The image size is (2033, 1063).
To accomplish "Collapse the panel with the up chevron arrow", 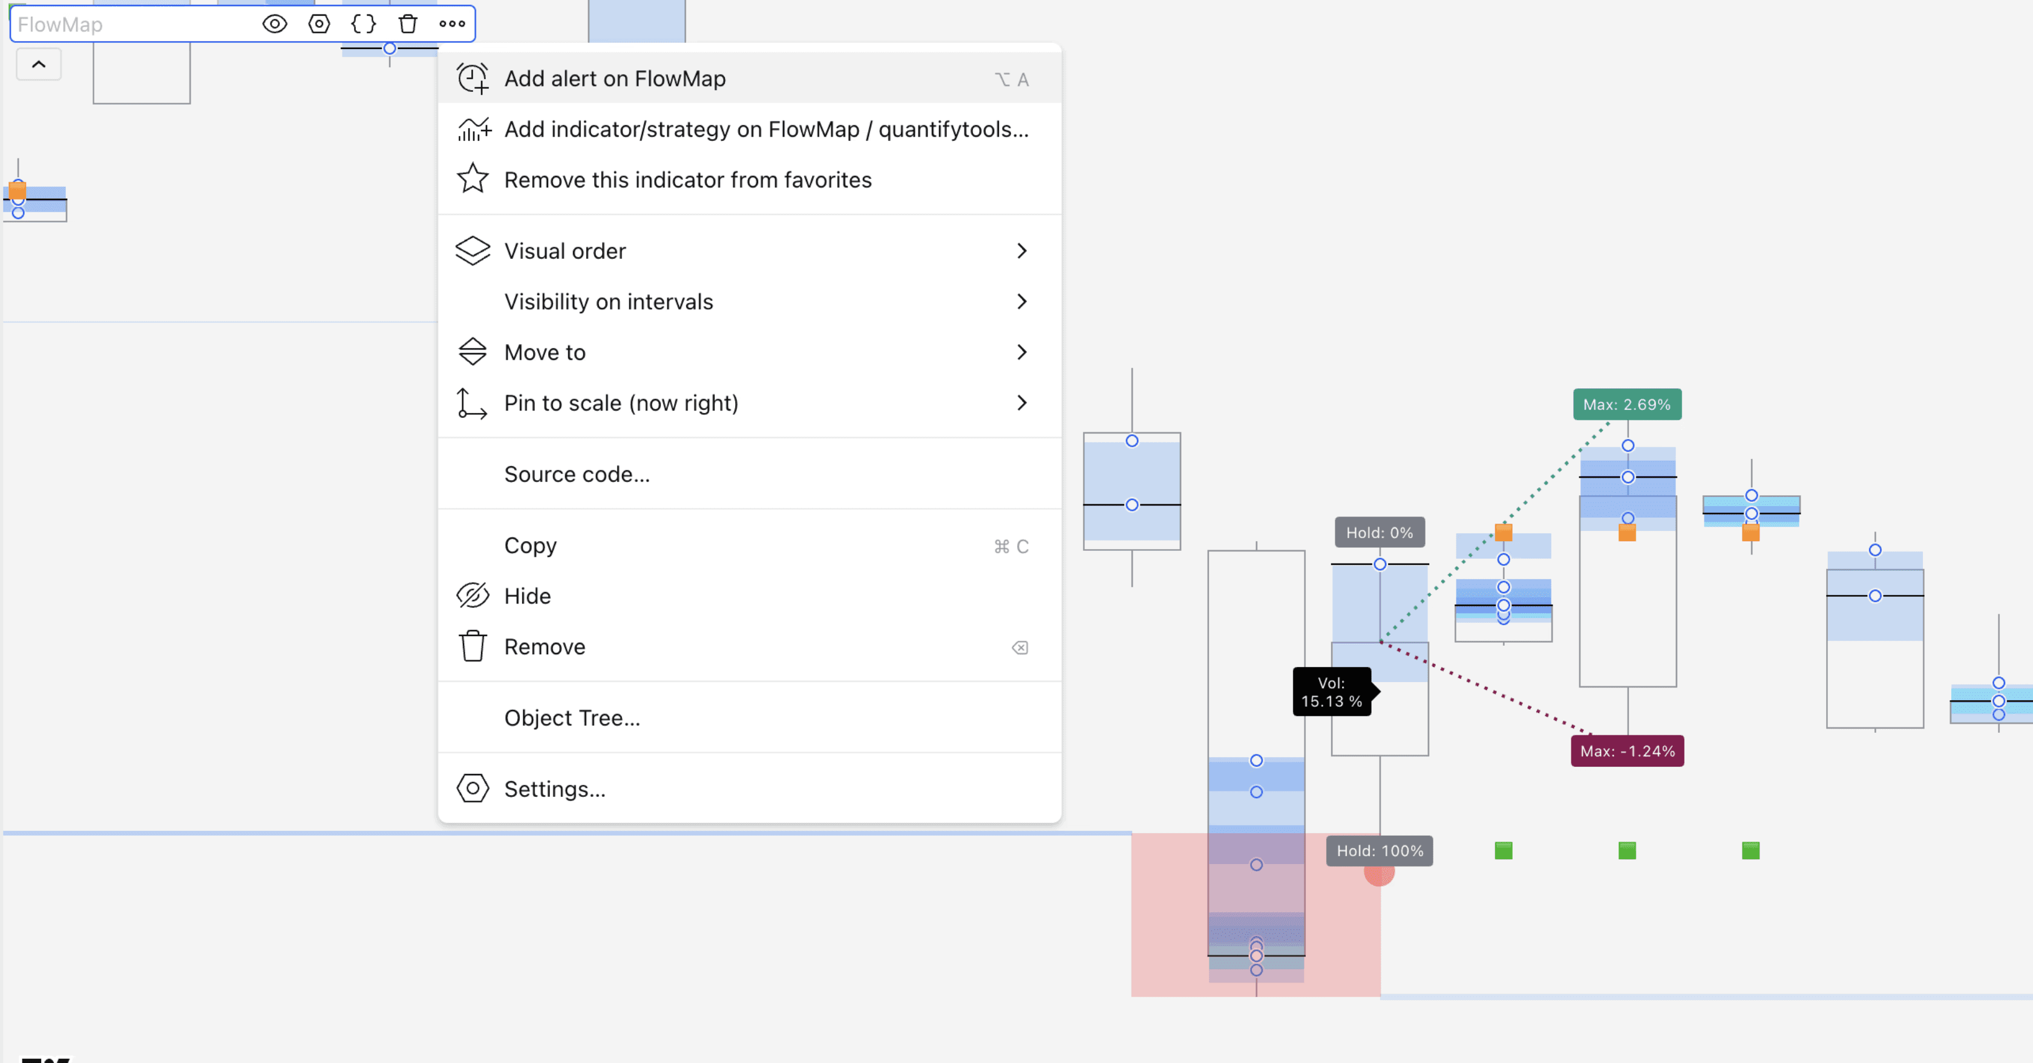I will tap(38, 64).
